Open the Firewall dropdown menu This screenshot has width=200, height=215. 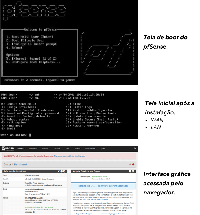46,149
